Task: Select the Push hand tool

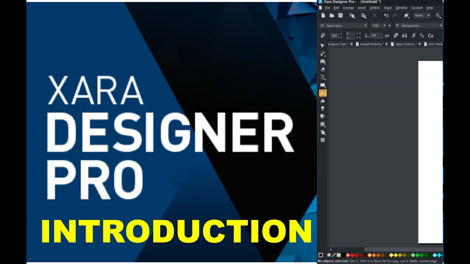Action: click(323, 132)
